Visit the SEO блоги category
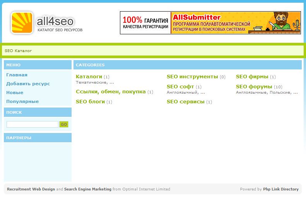The image size is (306, 197). click(x=90, y=102)
